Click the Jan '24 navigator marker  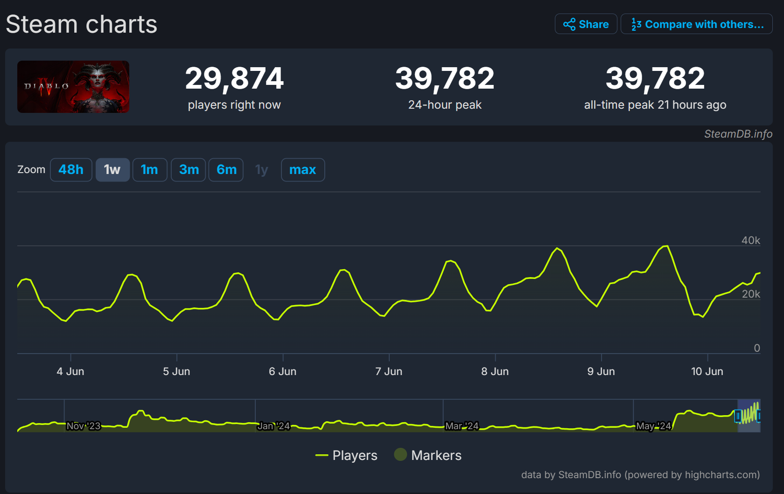tap(274, 426)
